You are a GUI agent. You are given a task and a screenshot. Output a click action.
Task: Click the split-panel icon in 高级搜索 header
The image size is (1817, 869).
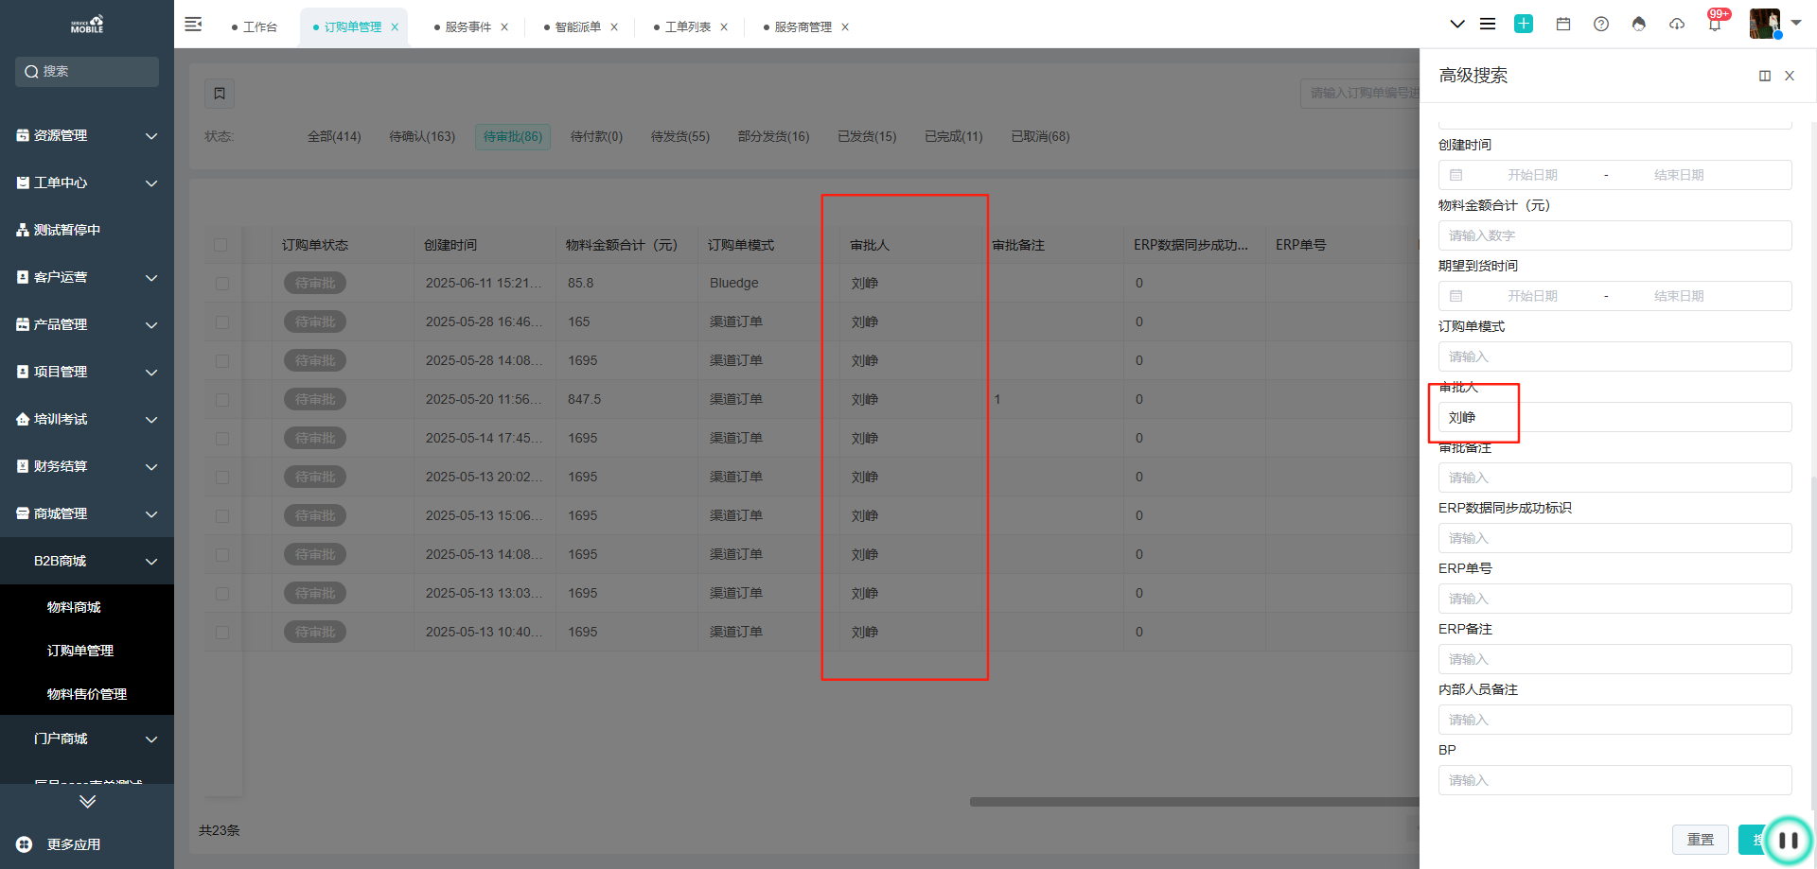(x=1765, y=76)
